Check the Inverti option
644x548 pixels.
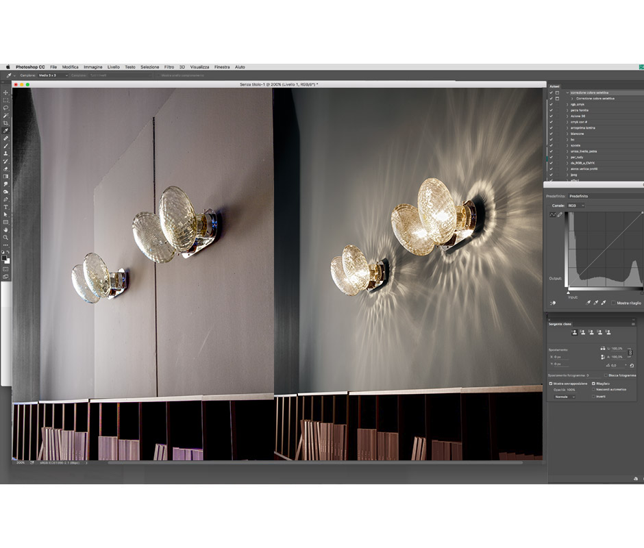point(593,396)
